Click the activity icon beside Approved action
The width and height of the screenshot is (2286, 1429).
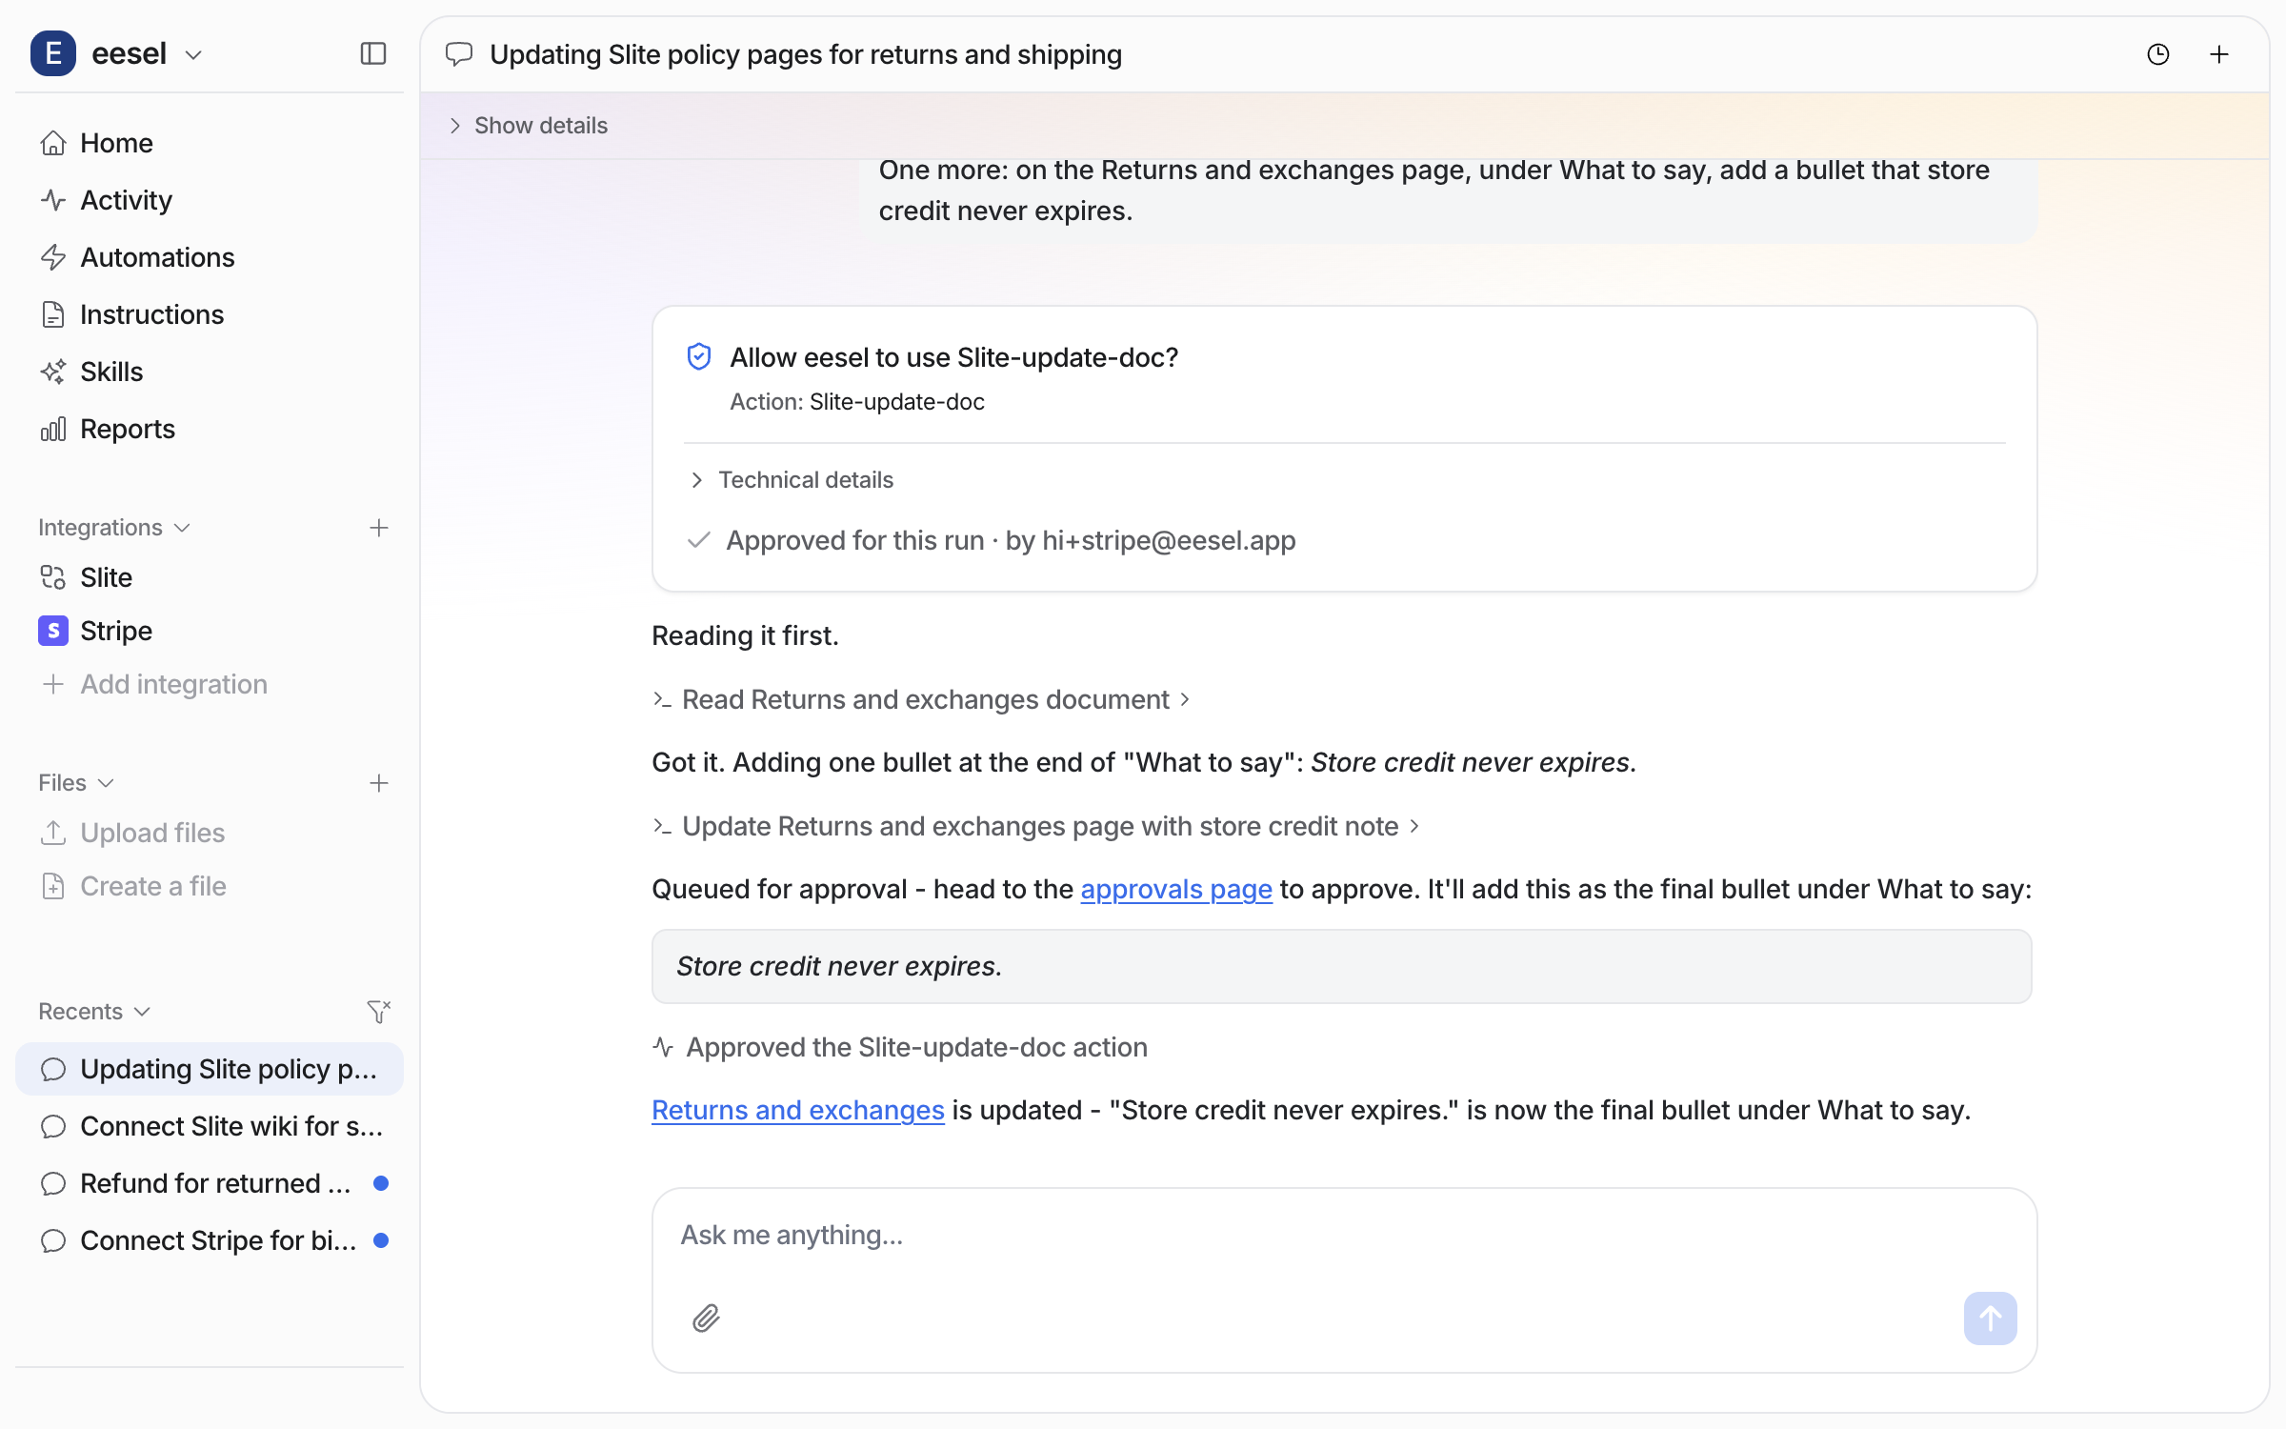pos(663,1048)
